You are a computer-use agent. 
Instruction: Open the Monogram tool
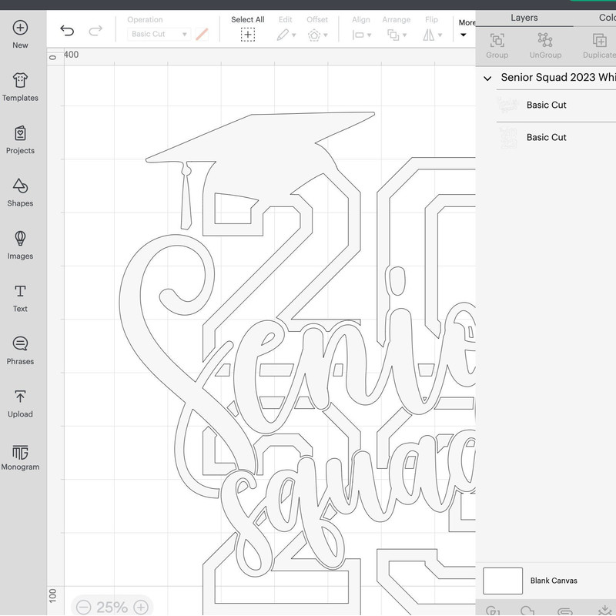tap(20, 456)
